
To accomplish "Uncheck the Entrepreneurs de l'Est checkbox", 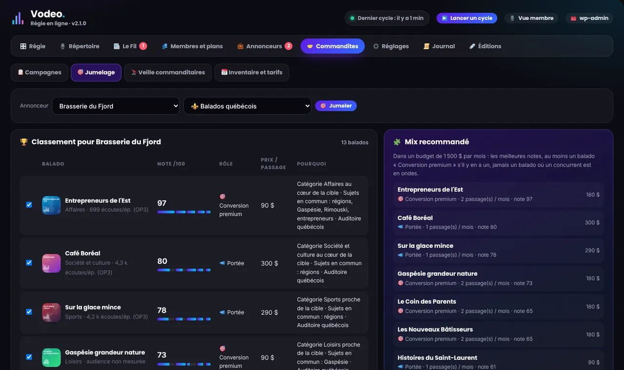I will (x=29, y=205).
